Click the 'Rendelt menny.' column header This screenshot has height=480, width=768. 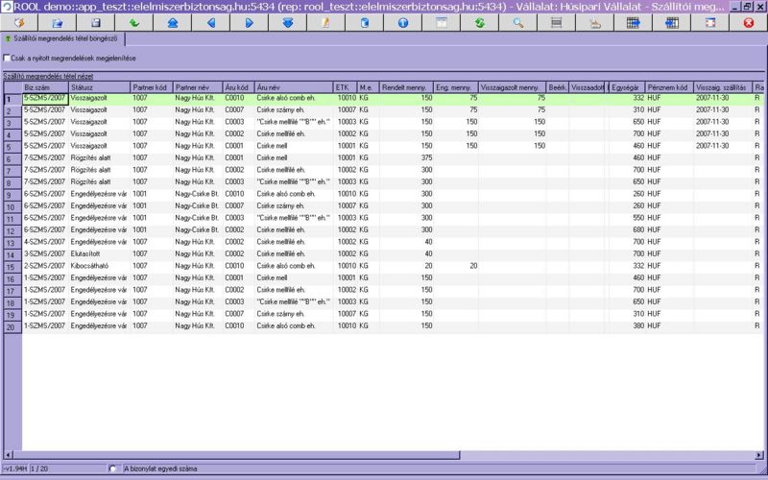click(x=407, y=87)
